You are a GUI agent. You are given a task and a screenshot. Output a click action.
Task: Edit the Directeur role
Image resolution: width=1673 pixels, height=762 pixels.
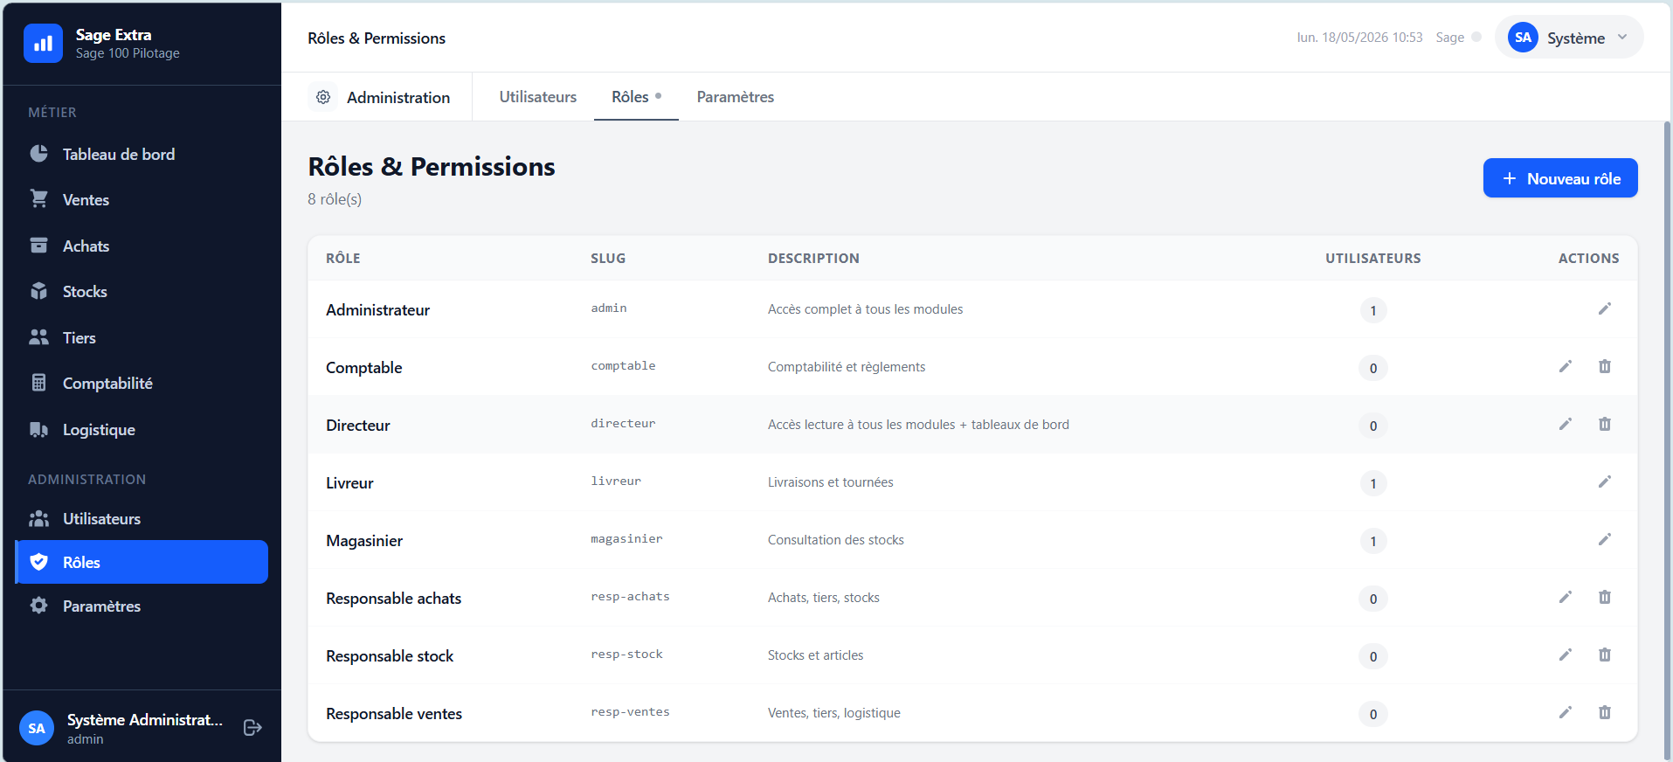1566,424
